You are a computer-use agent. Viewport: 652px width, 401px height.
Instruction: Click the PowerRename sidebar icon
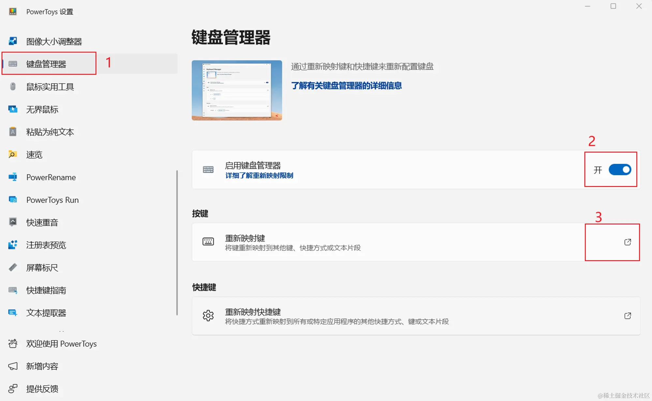click(13, 177)
